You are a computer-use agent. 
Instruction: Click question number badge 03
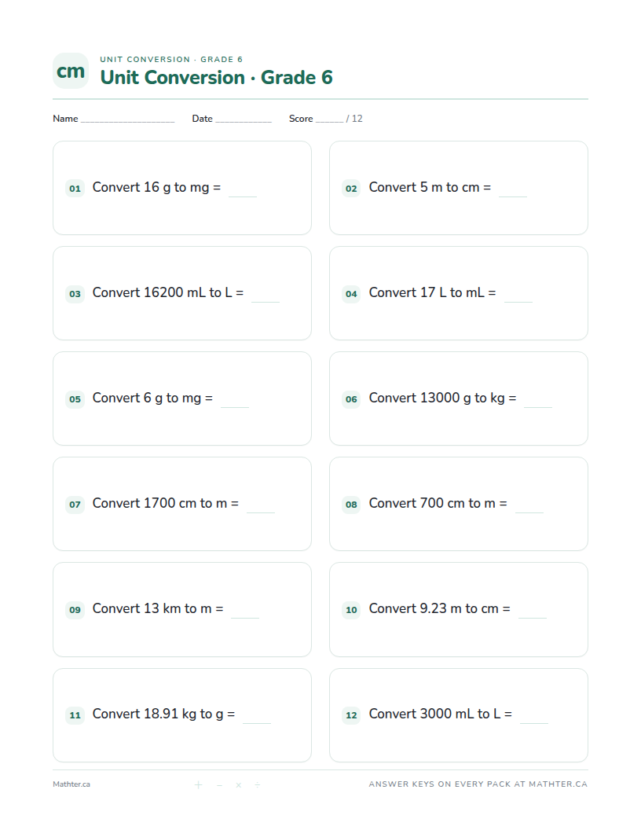tap(75, 293)
